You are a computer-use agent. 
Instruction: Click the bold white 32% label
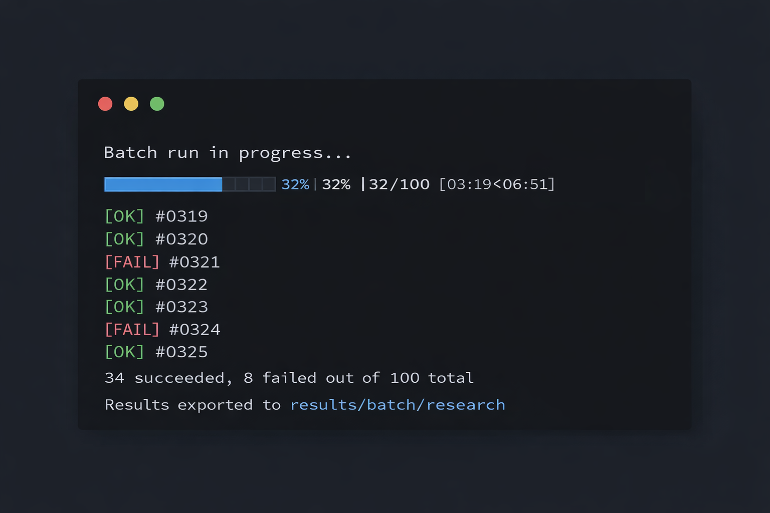(336, 184)
